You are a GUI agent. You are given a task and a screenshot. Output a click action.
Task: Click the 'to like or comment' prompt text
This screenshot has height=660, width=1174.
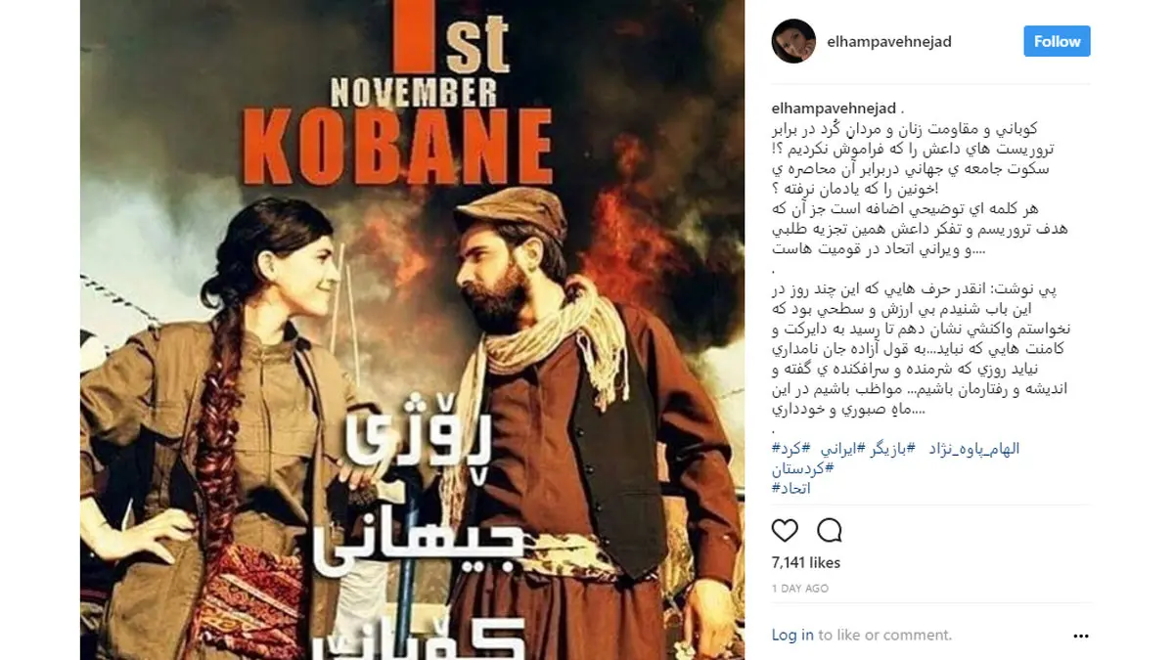[x=884, y=635]
